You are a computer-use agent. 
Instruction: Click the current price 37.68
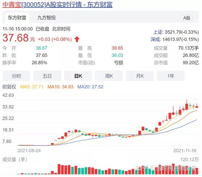pos(15,38)
